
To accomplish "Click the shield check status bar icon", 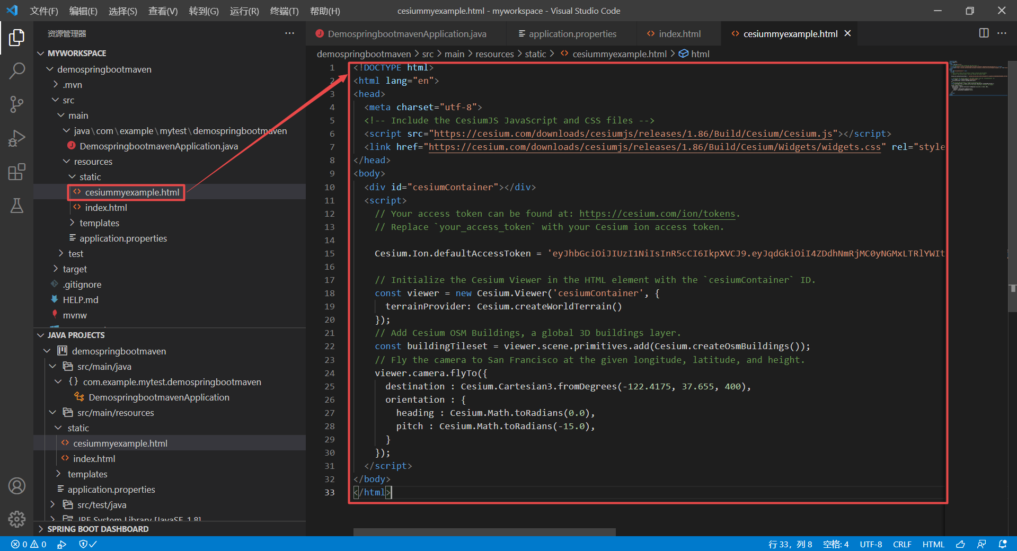I will pyautogui.click(x=87, y=544).
